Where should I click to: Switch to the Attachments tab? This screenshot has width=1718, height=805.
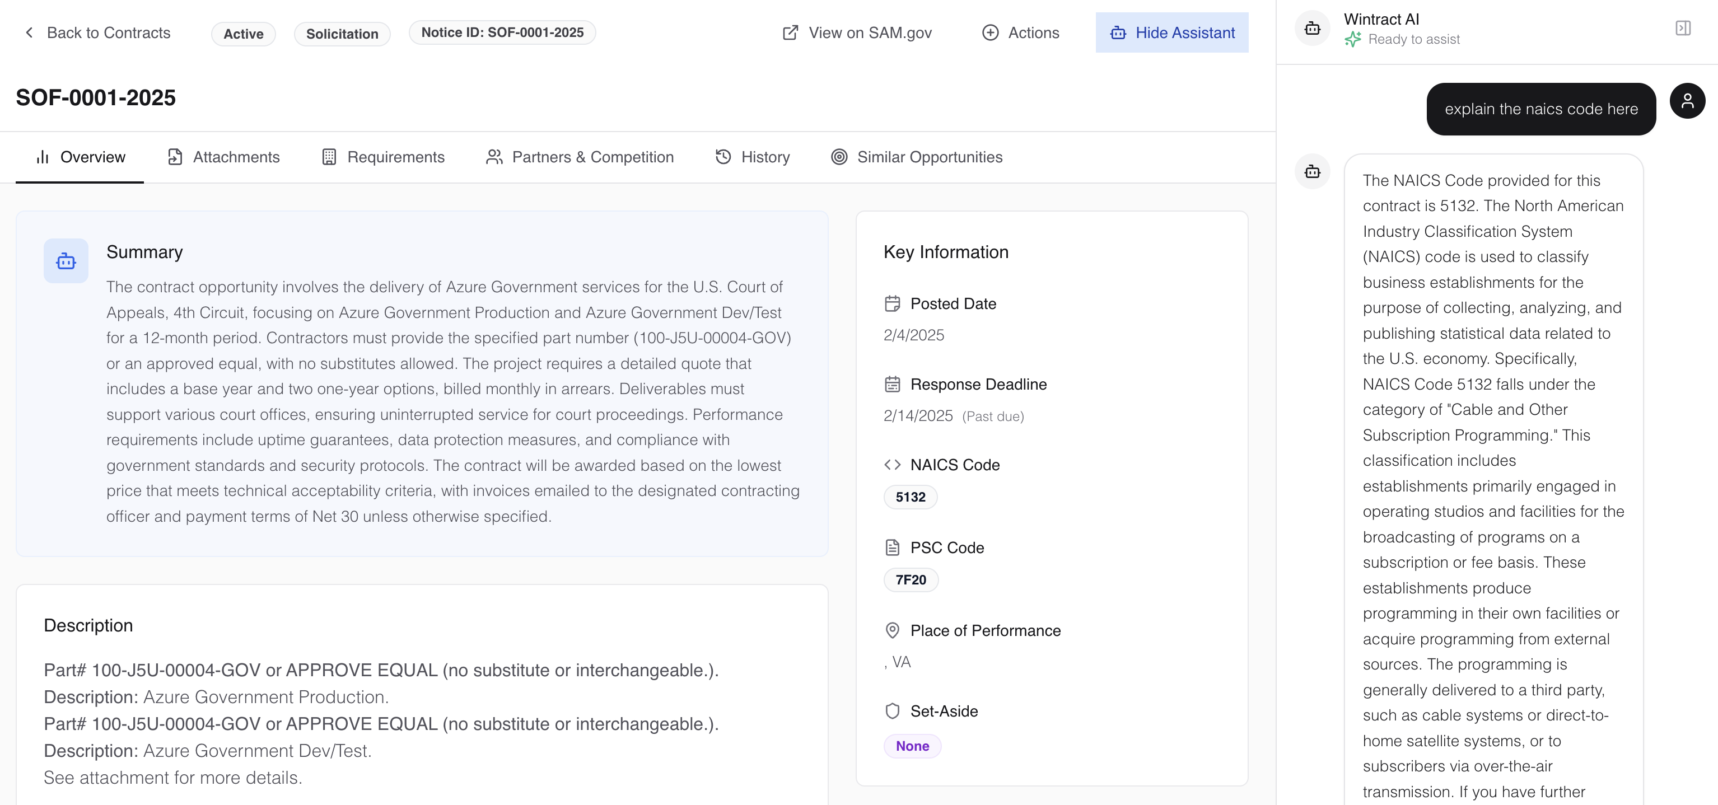(x=223, y=157)
